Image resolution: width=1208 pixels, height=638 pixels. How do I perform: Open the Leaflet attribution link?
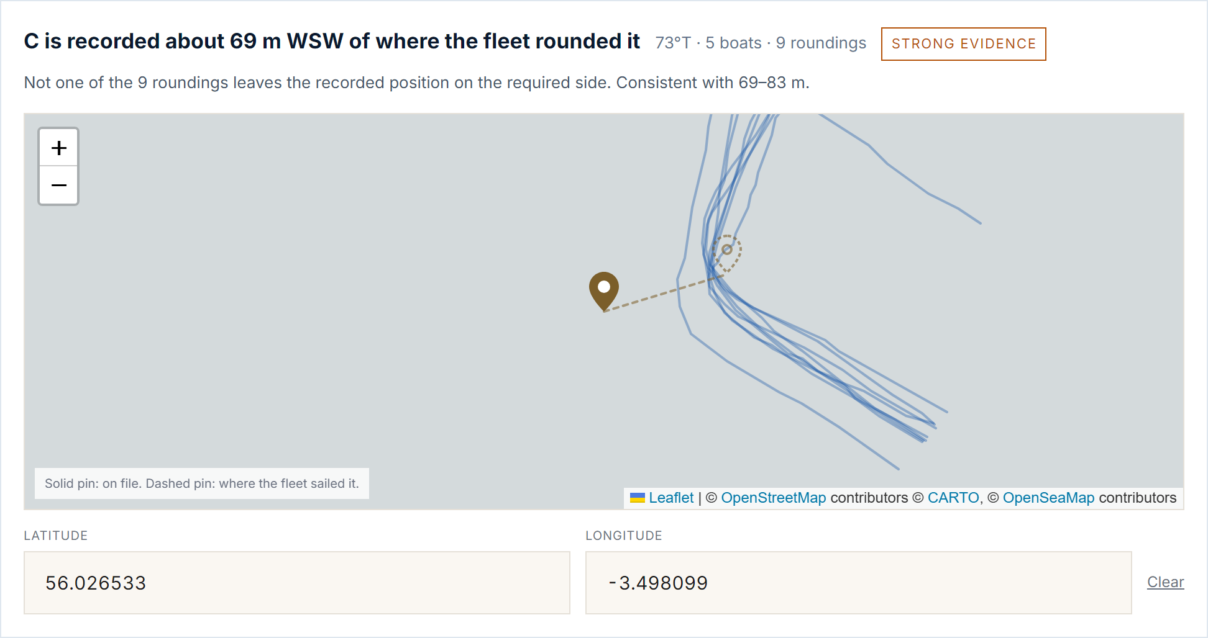click(671, 498)
